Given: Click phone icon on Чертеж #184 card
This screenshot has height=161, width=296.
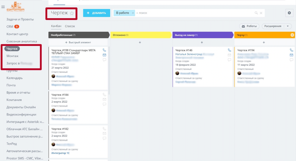Looking at the screenshot, I should (104, 94).
